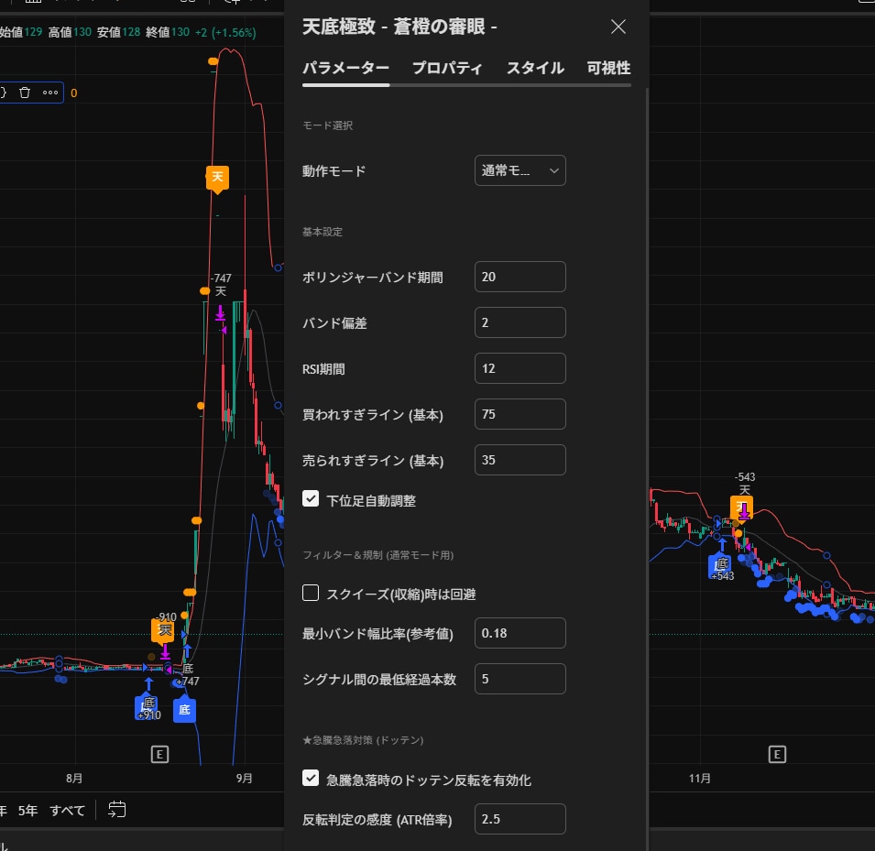Click the モード選択 section heading
Image resolution: width=875 pixels, height=851 pixels.
[x=328, y=125]
